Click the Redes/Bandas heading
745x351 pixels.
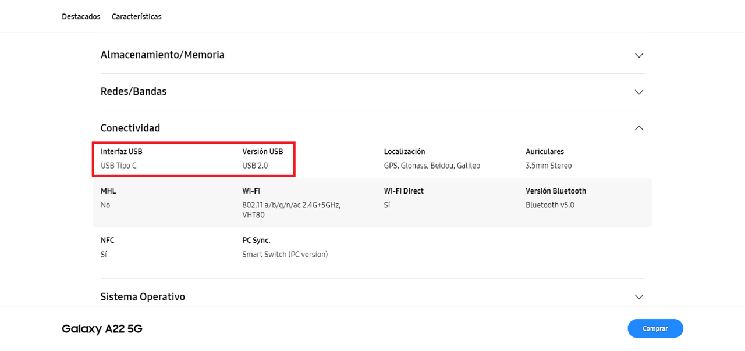pos(133,91)
